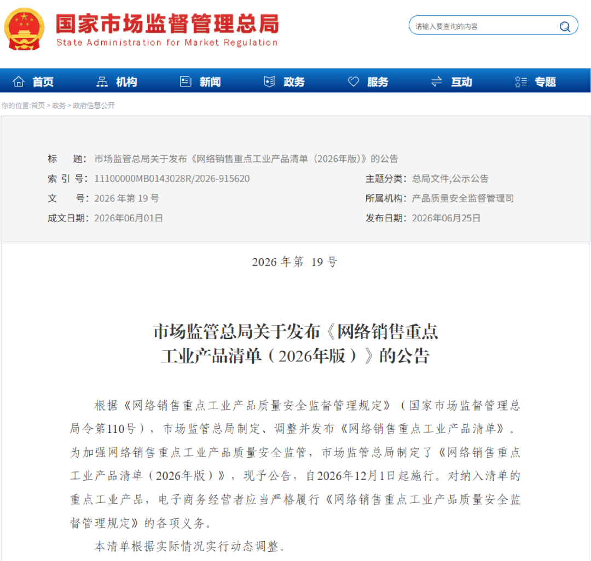Click the 政府信息公开 breadcrumb link
Screen dimensions: 591x561
tap(94, 106)
